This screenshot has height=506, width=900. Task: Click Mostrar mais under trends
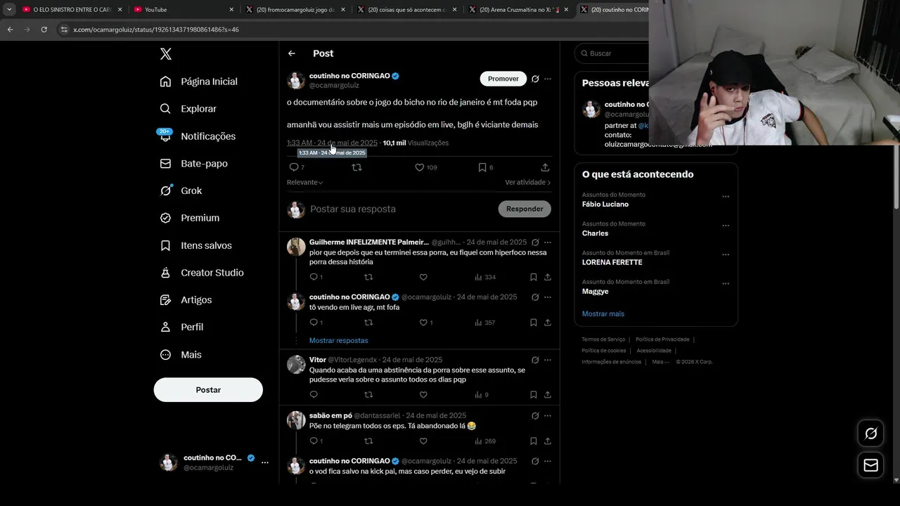coord(603,313)
